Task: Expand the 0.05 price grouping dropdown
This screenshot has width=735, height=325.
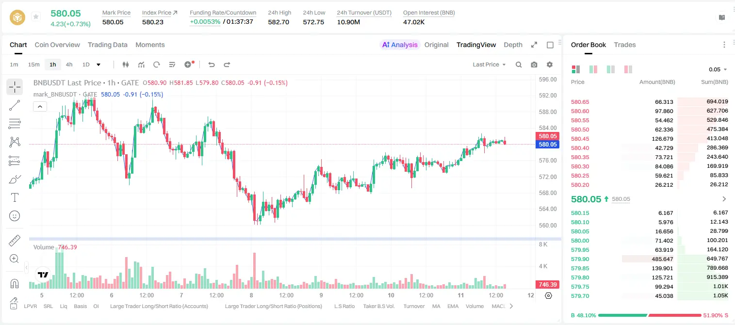Action: tap(718, 69)
